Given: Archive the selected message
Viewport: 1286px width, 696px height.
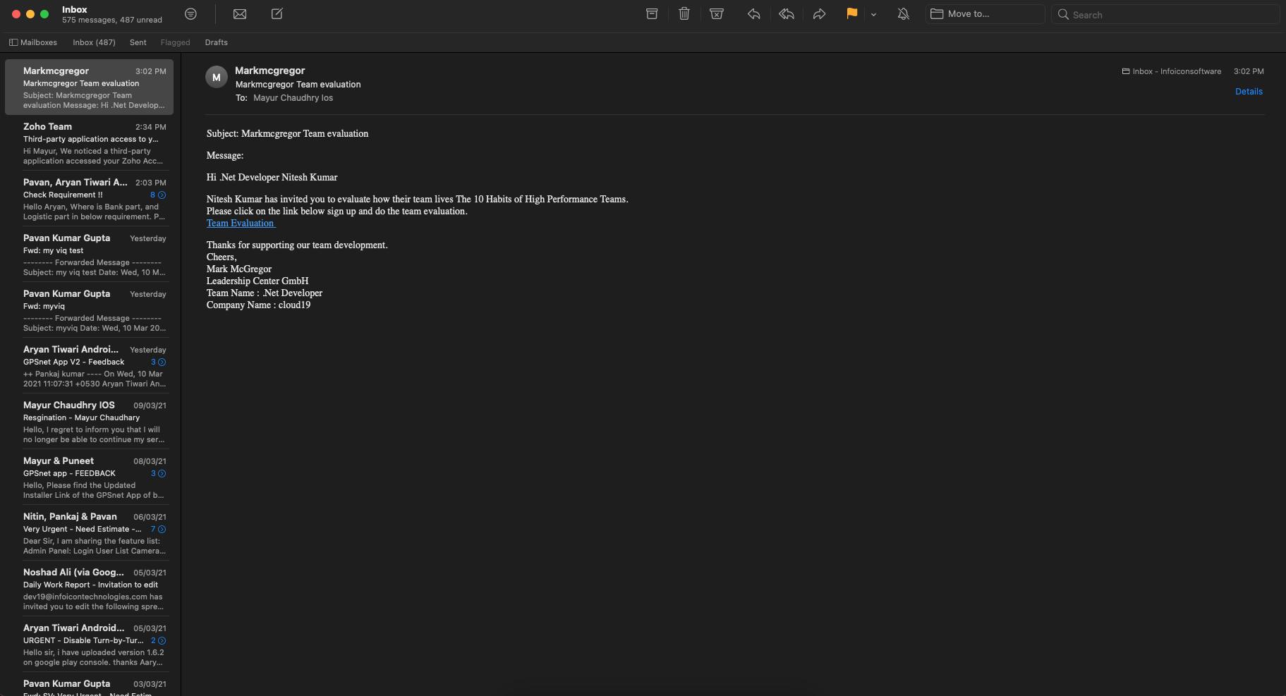Looking at the screenshot, I should click(652, 14).
